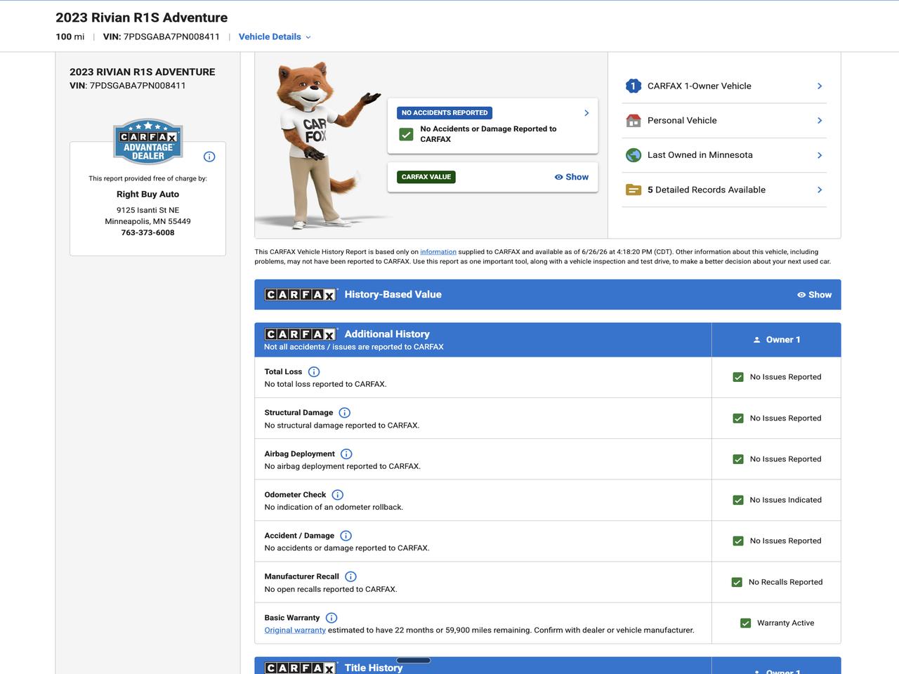Click 'No indication of an odometer rollback' text
Viewport: 899px width, 674px height.
coord(334,508)
